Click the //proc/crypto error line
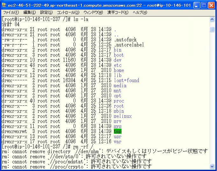Viewport: 217px width, 171px height. tap(77, 167)
